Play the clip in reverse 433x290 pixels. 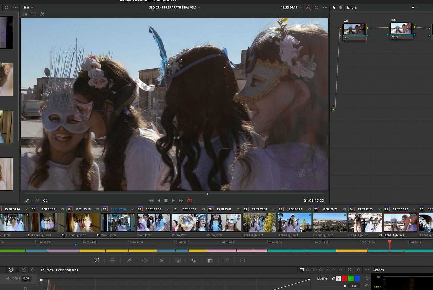(159, 201)
